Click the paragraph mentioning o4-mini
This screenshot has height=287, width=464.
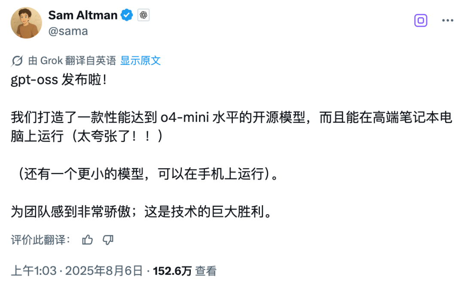point(232,127)
